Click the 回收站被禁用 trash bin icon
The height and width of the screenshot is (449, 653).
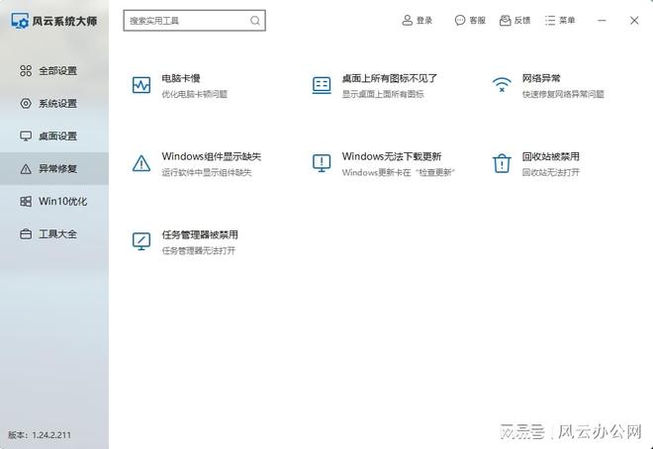502,163
